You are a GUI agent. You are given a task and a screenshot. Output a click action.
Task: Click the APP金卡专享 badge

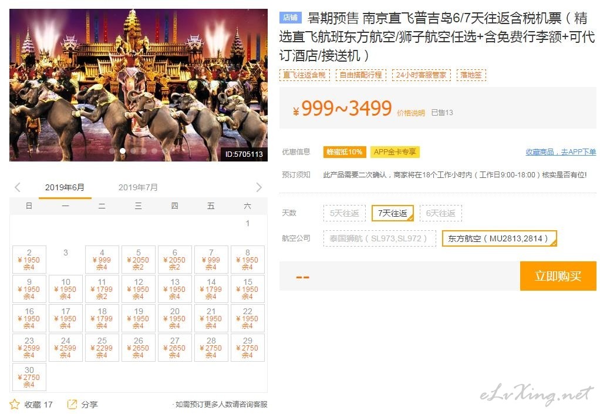(x=395, y=152)
